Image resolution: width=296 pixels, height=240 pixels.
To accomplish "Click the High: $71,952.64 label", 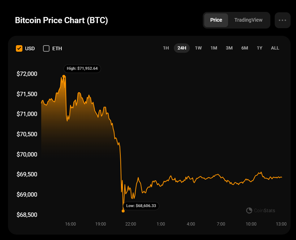I will pos(82,68).
